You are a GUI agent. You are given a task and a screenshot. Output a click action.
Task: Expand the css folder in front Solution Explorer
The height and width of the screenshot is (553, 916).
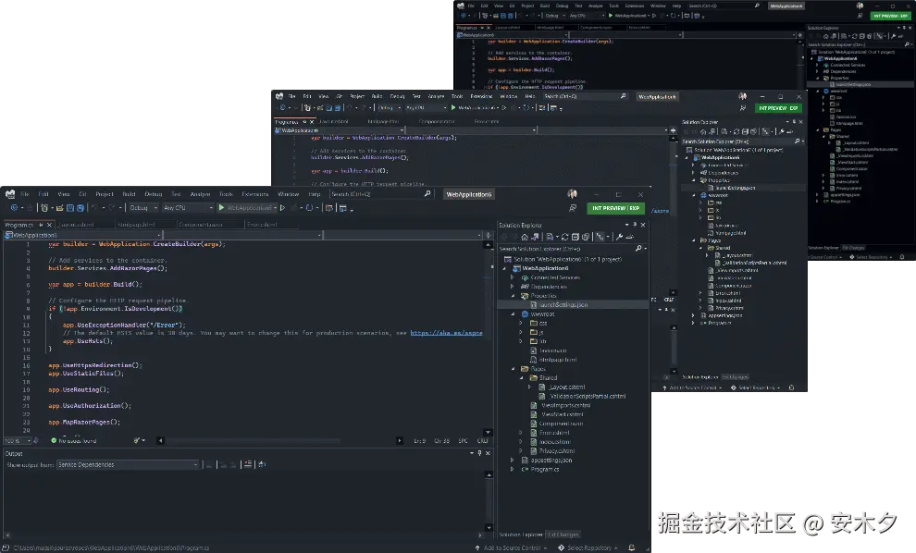(x=521, y=323)
